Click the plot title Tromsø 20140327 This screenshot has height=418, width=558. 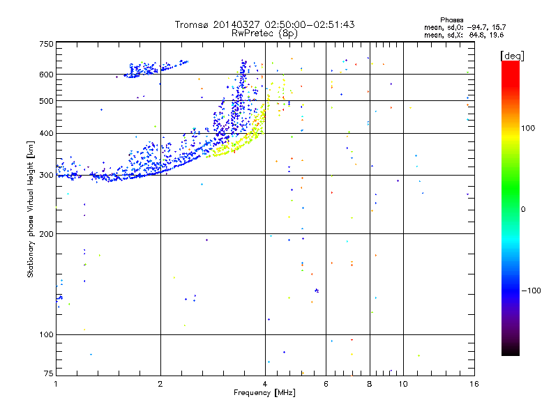click(x=265, y=24)
